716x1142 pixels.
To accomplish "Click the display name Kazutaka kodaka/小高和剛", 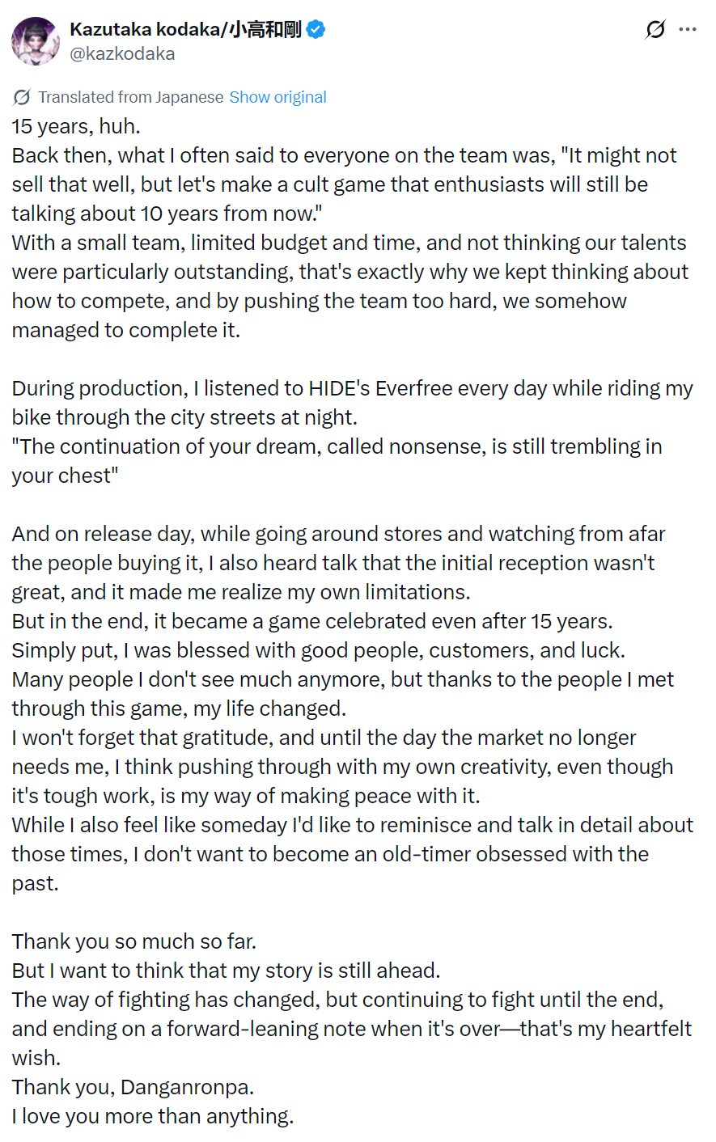I will click(185, 30).
